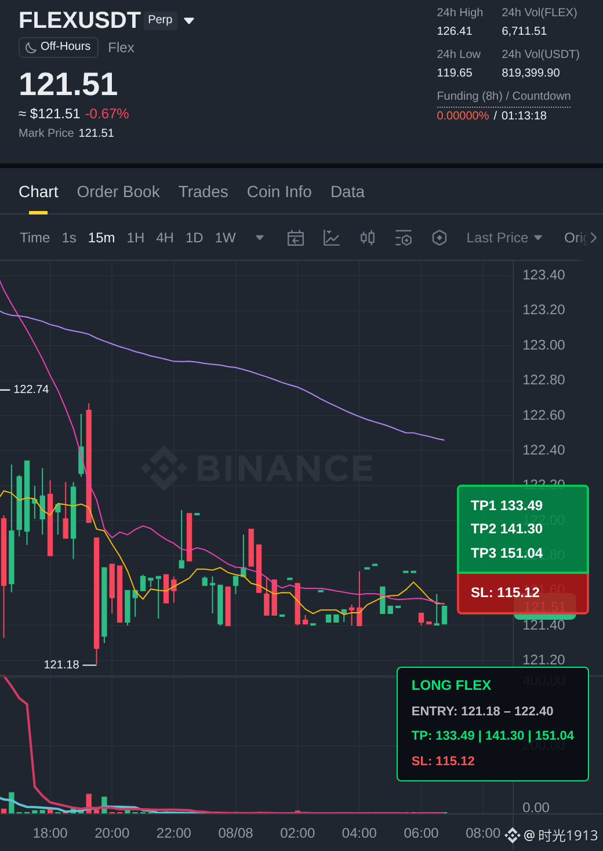The width and height of the screenshot is (603, 851).
Task: Open the chart indicators icon
Action: coord(331,238)
